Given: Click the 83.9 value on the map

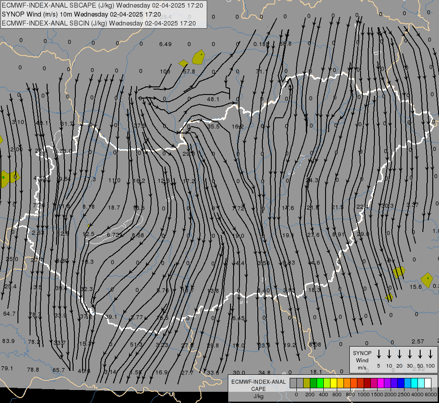Looking at the screenshot, I should tap(9, 341).
